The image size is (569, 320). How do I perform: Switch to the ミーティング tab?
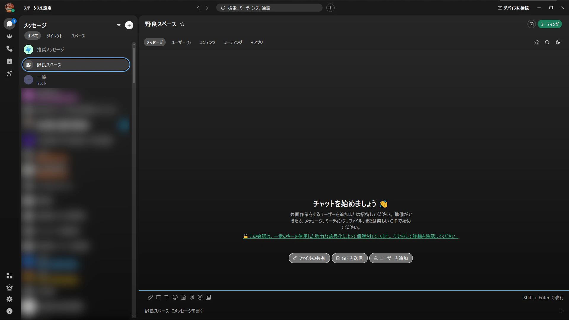233,42
